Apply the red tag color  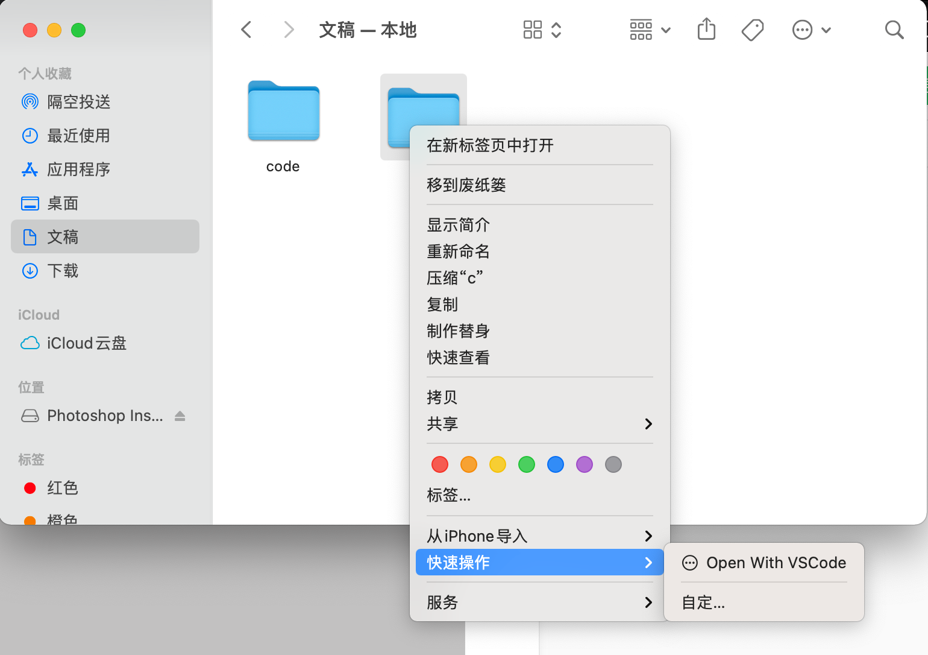point(440,464)
